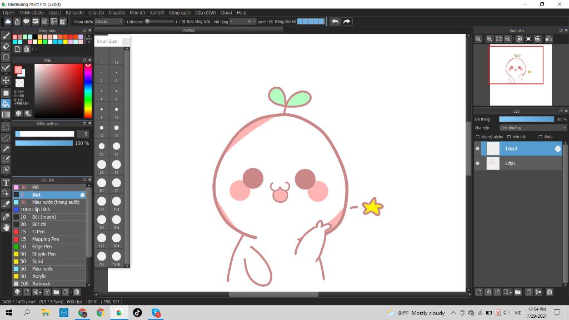
Task: Hide the Lớp1 layer visibility
Action: 477,163
